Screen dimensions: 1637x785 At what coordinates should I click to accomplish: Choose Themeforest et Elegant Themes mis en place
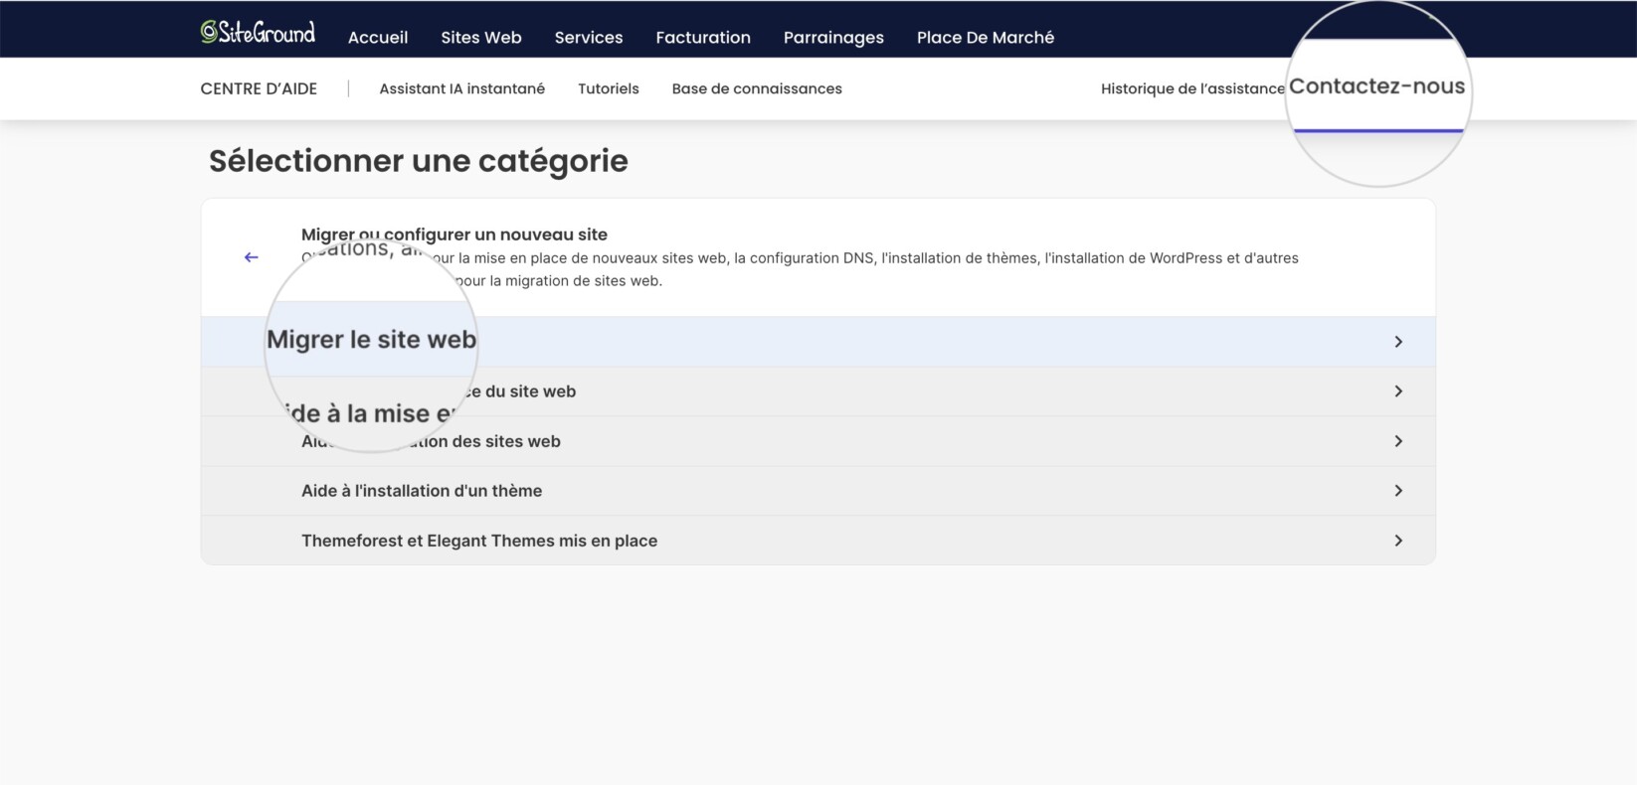818,541
